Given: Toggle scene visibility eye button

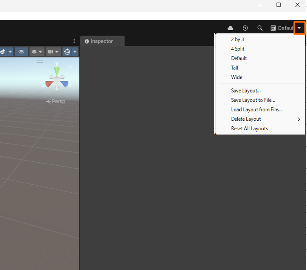Looking at the screenshot, I should [21, 52].
